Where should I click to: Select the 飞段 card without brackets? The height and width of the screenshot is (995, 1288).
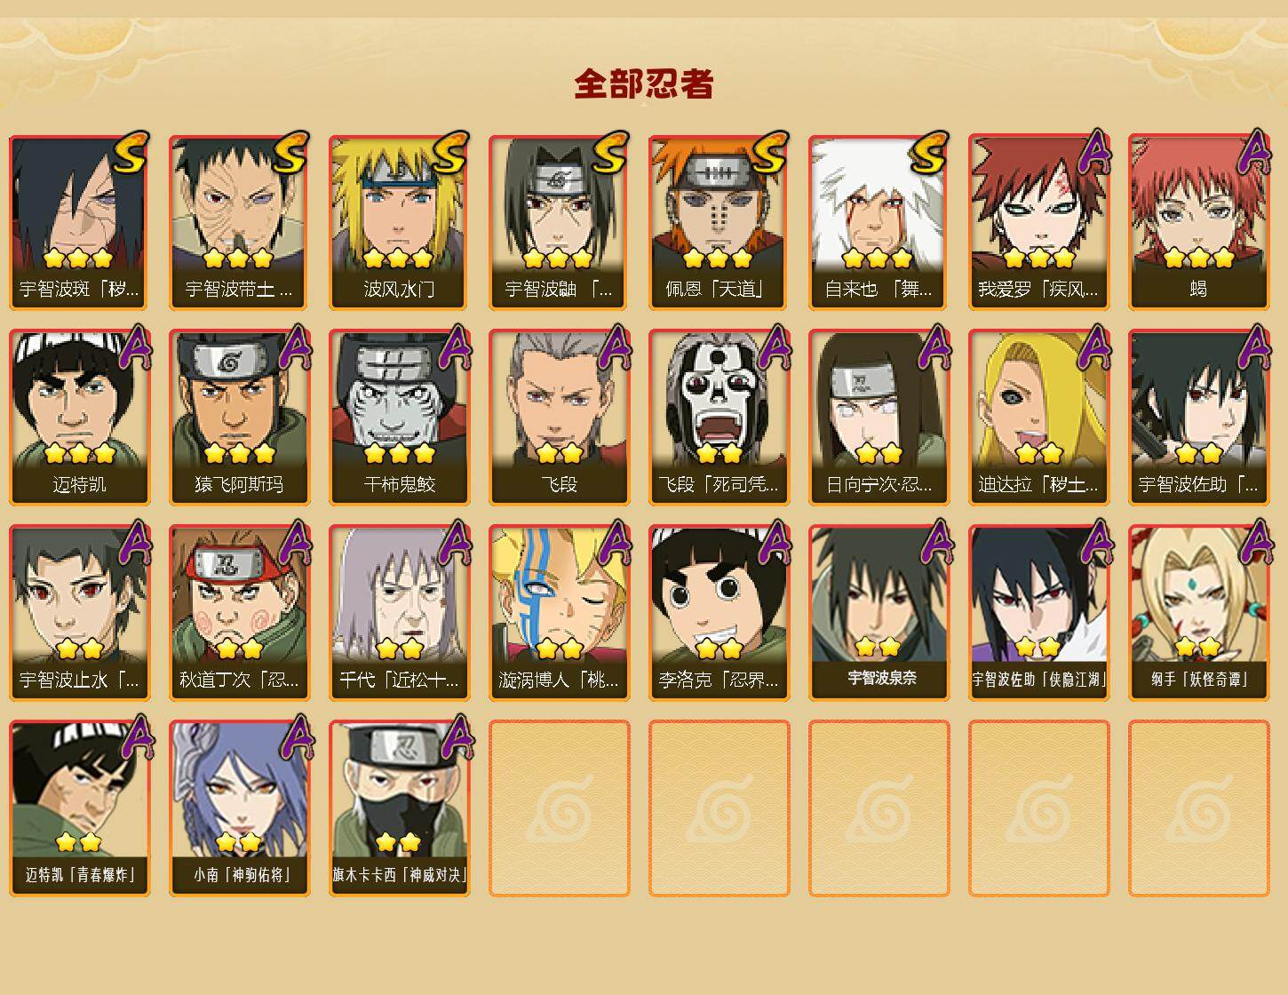[x=559, y=418]
